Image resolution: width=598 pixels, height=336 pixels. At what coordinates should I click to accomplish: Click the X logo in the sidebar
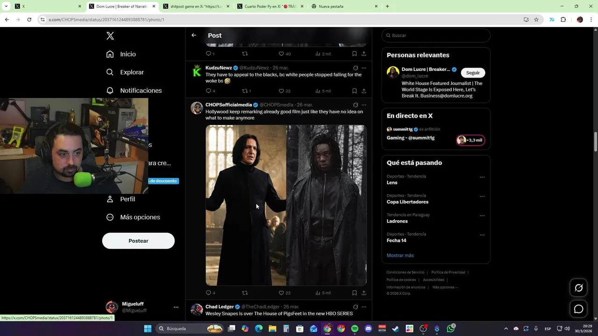point(110,36)
